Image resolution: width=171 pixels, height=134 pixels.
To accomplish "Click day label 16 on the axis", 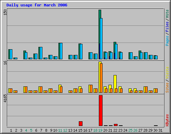I will pyautogui.click(x=85, y=130).
